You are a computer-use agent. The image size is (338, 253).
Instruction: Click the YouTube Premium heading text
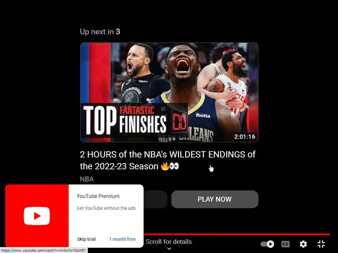[x=98, y=196]
